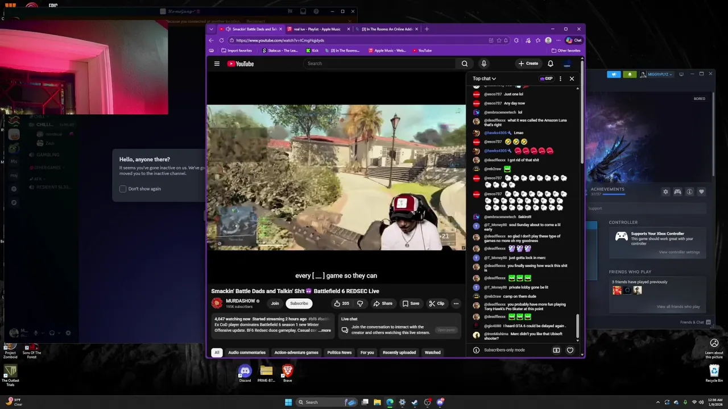The height and width of the screenshot is (409, 728).
Task: Select the Action-adventure games chip
Action: (x=296, y=352)
